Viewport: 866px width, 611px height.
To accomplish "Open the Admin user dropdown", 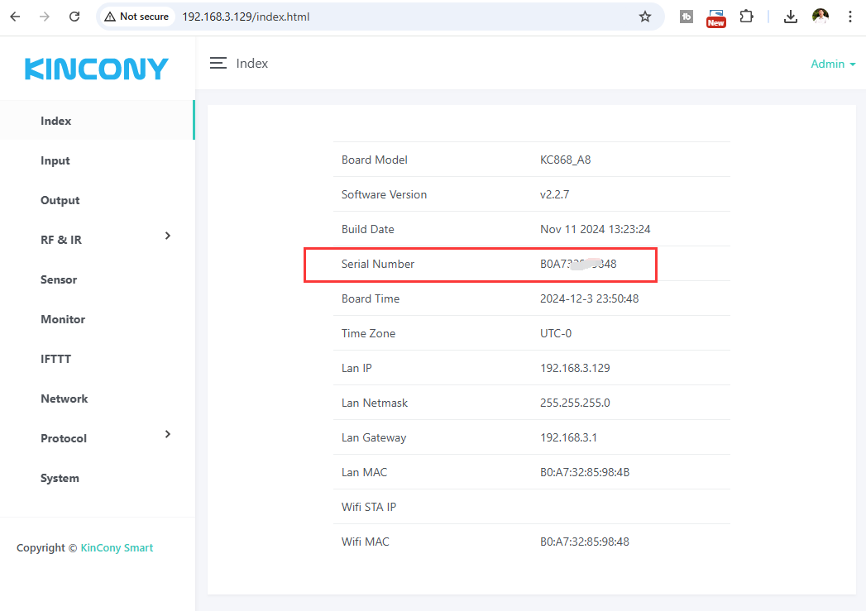I will click(x=832, y=64).
